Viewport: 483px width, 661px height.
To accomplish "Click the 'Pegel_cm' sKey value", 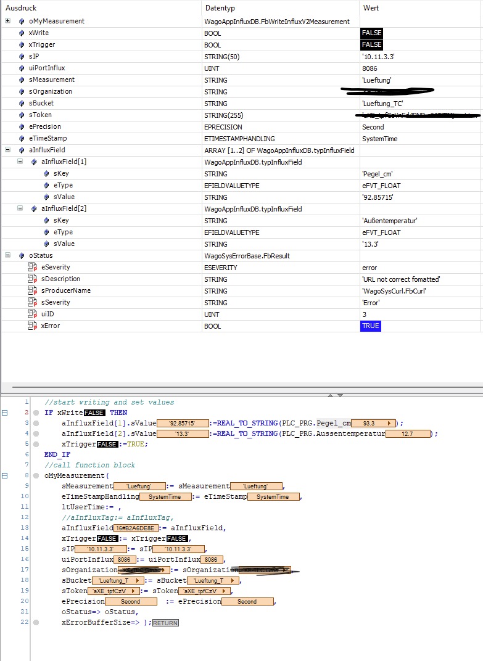I will tap(378, 174).
